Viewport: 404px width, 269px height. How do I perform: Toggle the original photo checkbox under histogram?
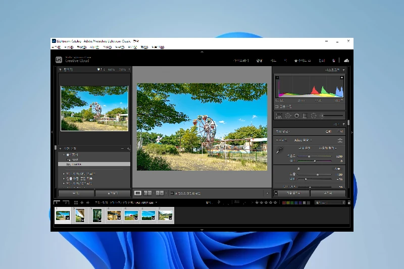point(277,107)
